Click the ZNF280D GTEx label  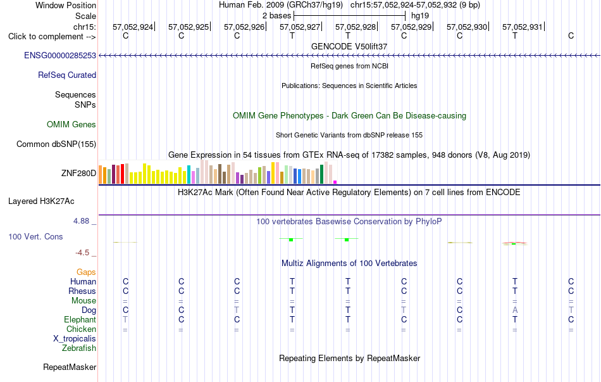(x=78, y=173)
